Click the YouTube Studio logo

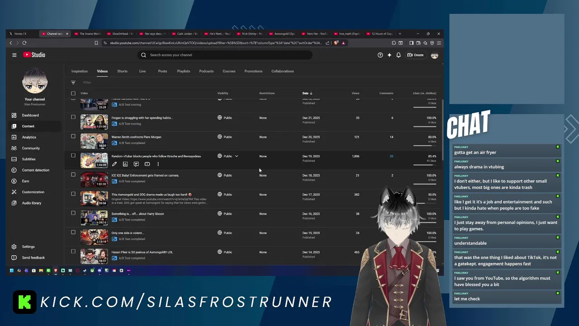click(x=34, y=55)
